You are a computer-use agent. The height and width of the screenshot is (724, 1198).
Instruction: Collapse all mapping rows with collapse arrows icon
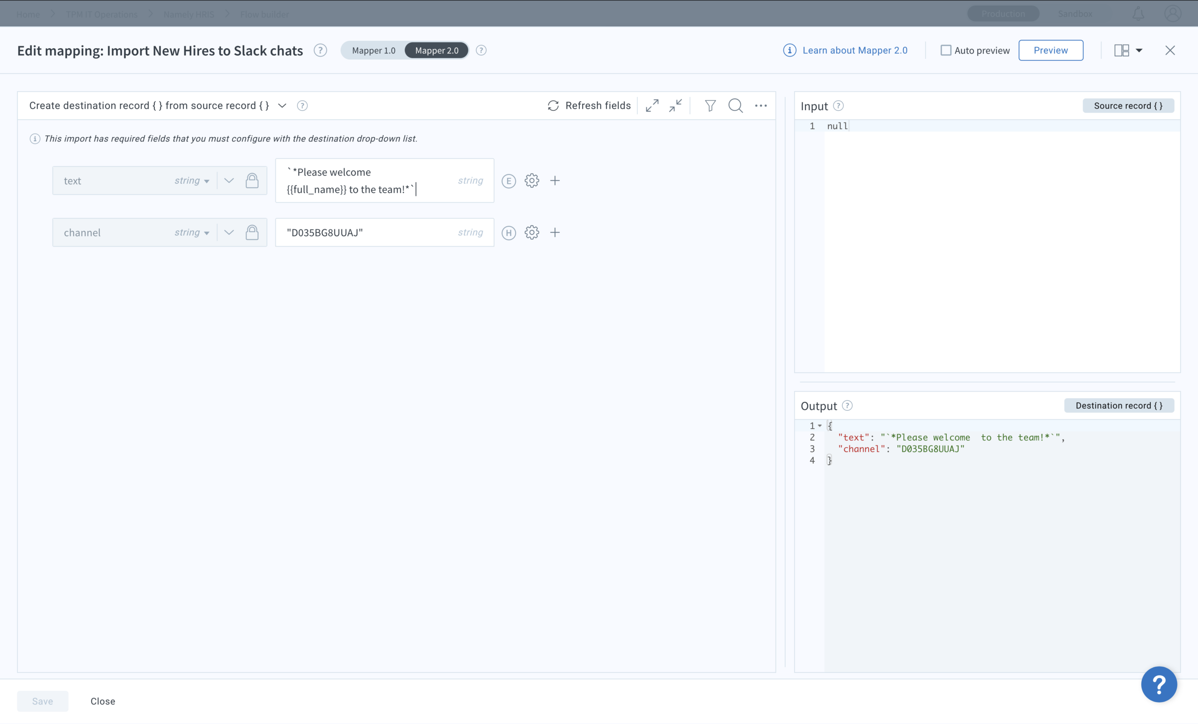pos(675,106)
